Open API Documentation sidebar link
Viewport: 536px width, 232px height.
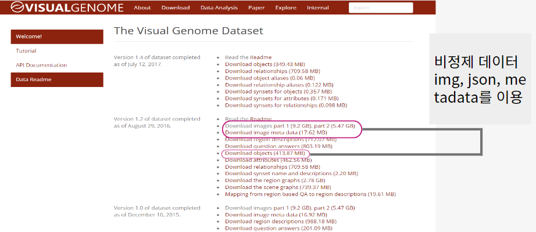41,65
